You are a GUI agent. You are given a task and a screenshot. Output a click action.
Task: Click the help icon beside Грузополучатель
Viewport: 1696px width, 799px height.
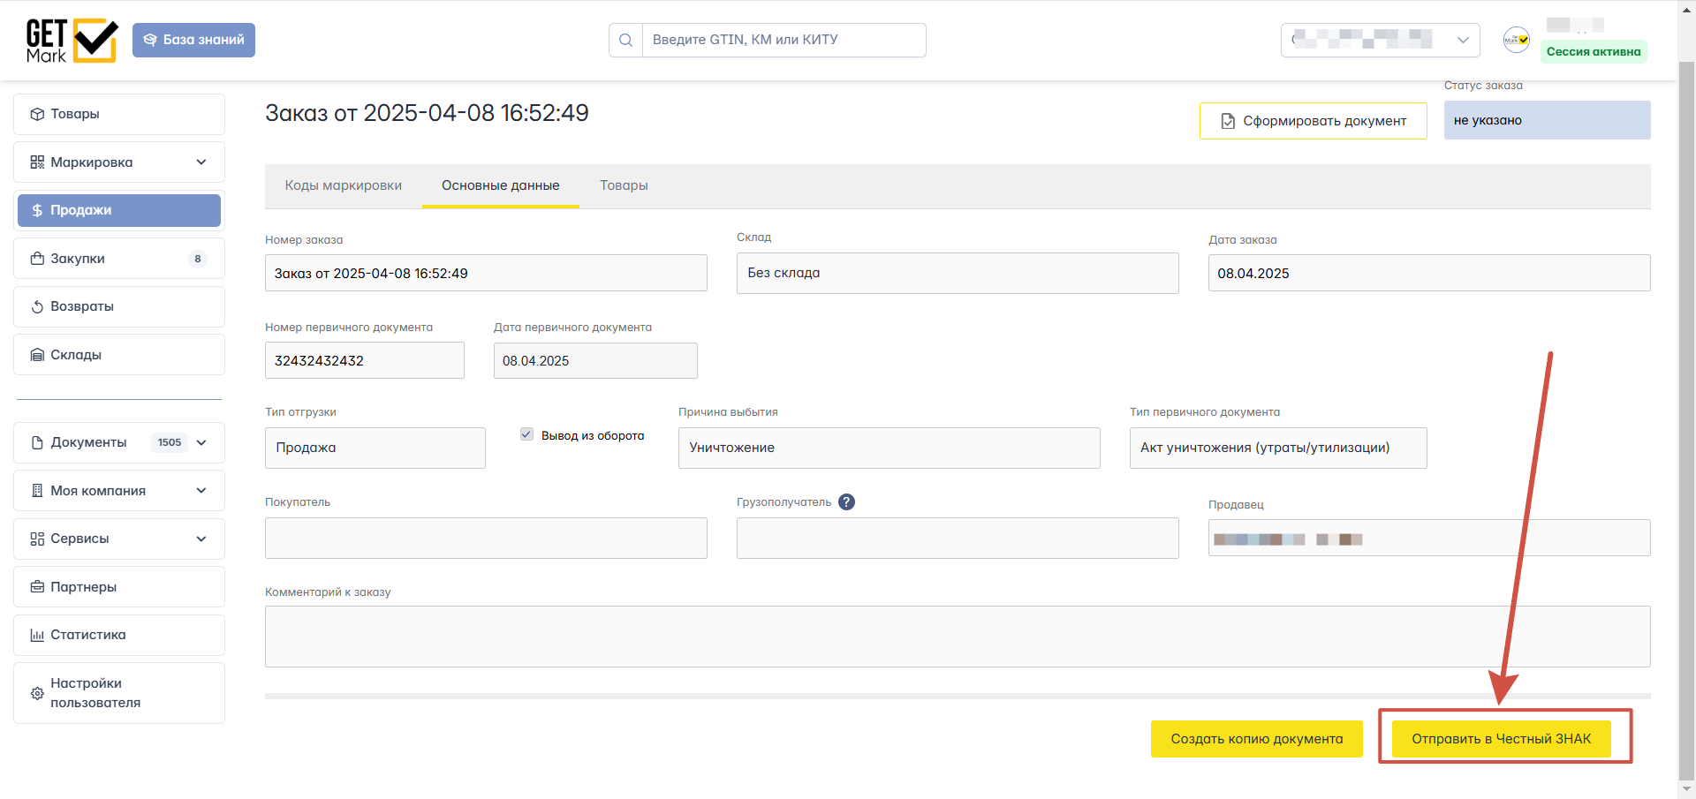(x=846, y=502)
